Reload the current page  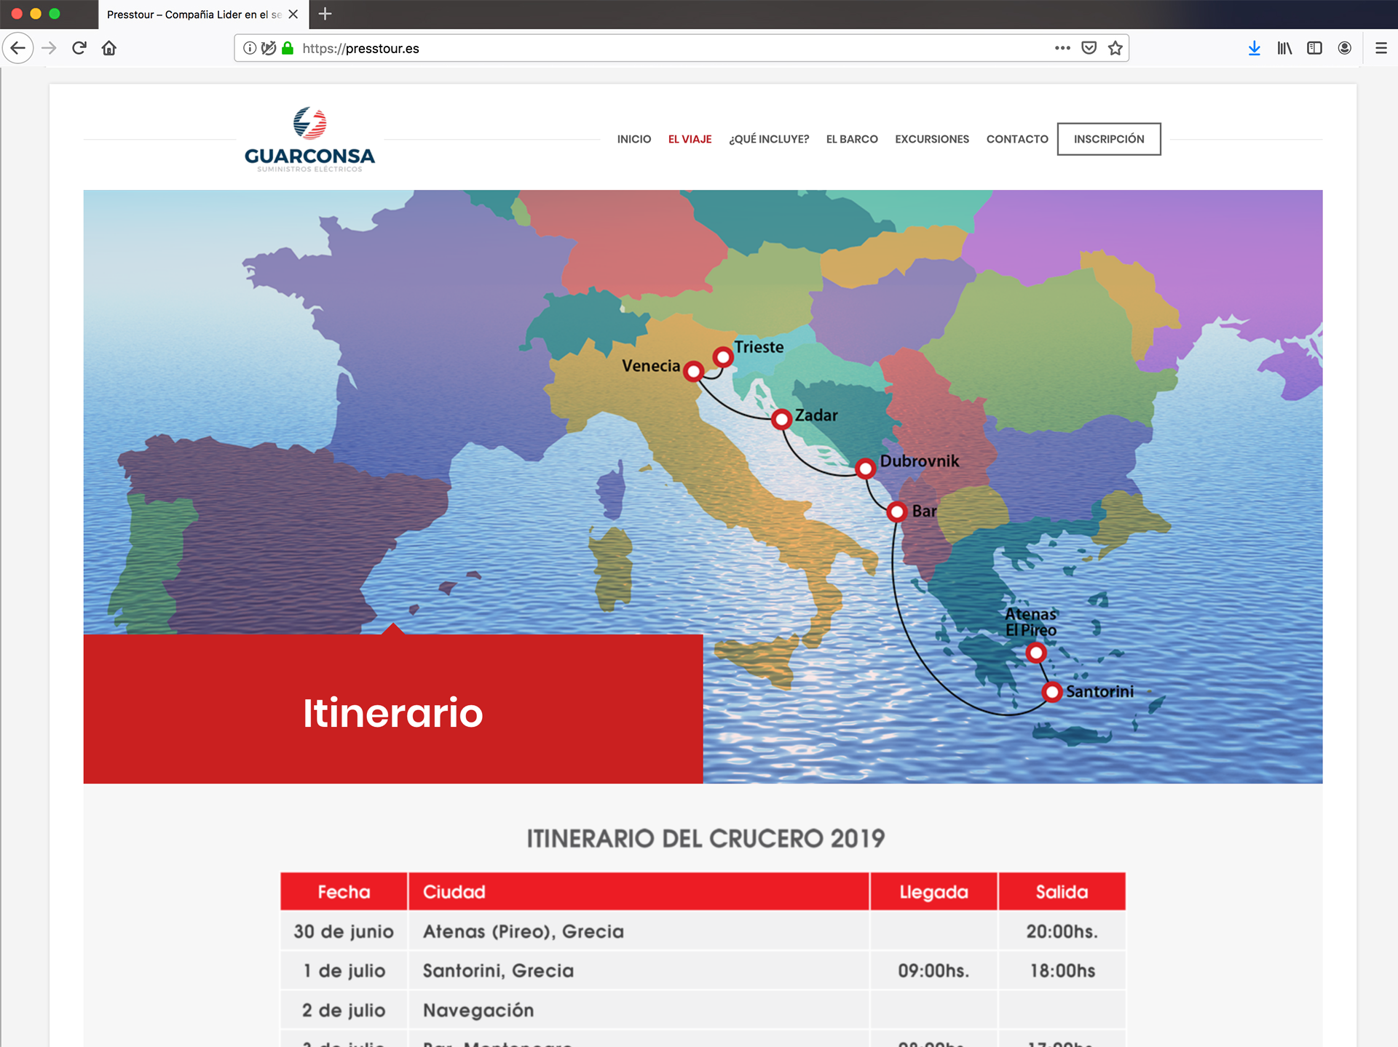[x=79, y=49]
